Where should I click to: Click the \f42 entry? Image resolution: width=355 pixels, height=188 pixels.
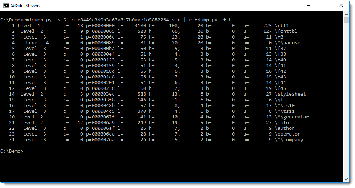[280, 71]
